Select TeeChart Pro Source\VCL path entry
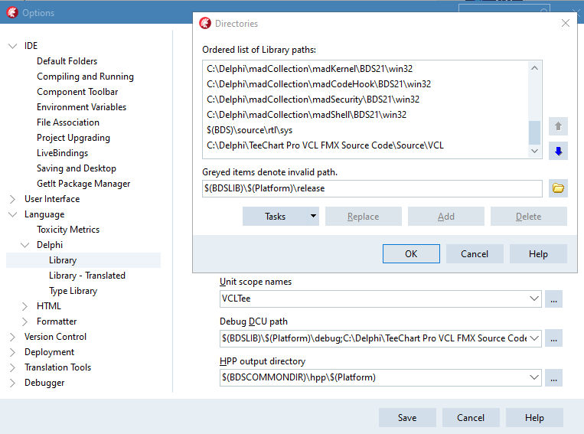Viewport: 584px width, 434px height. click(x=325, y=145)
